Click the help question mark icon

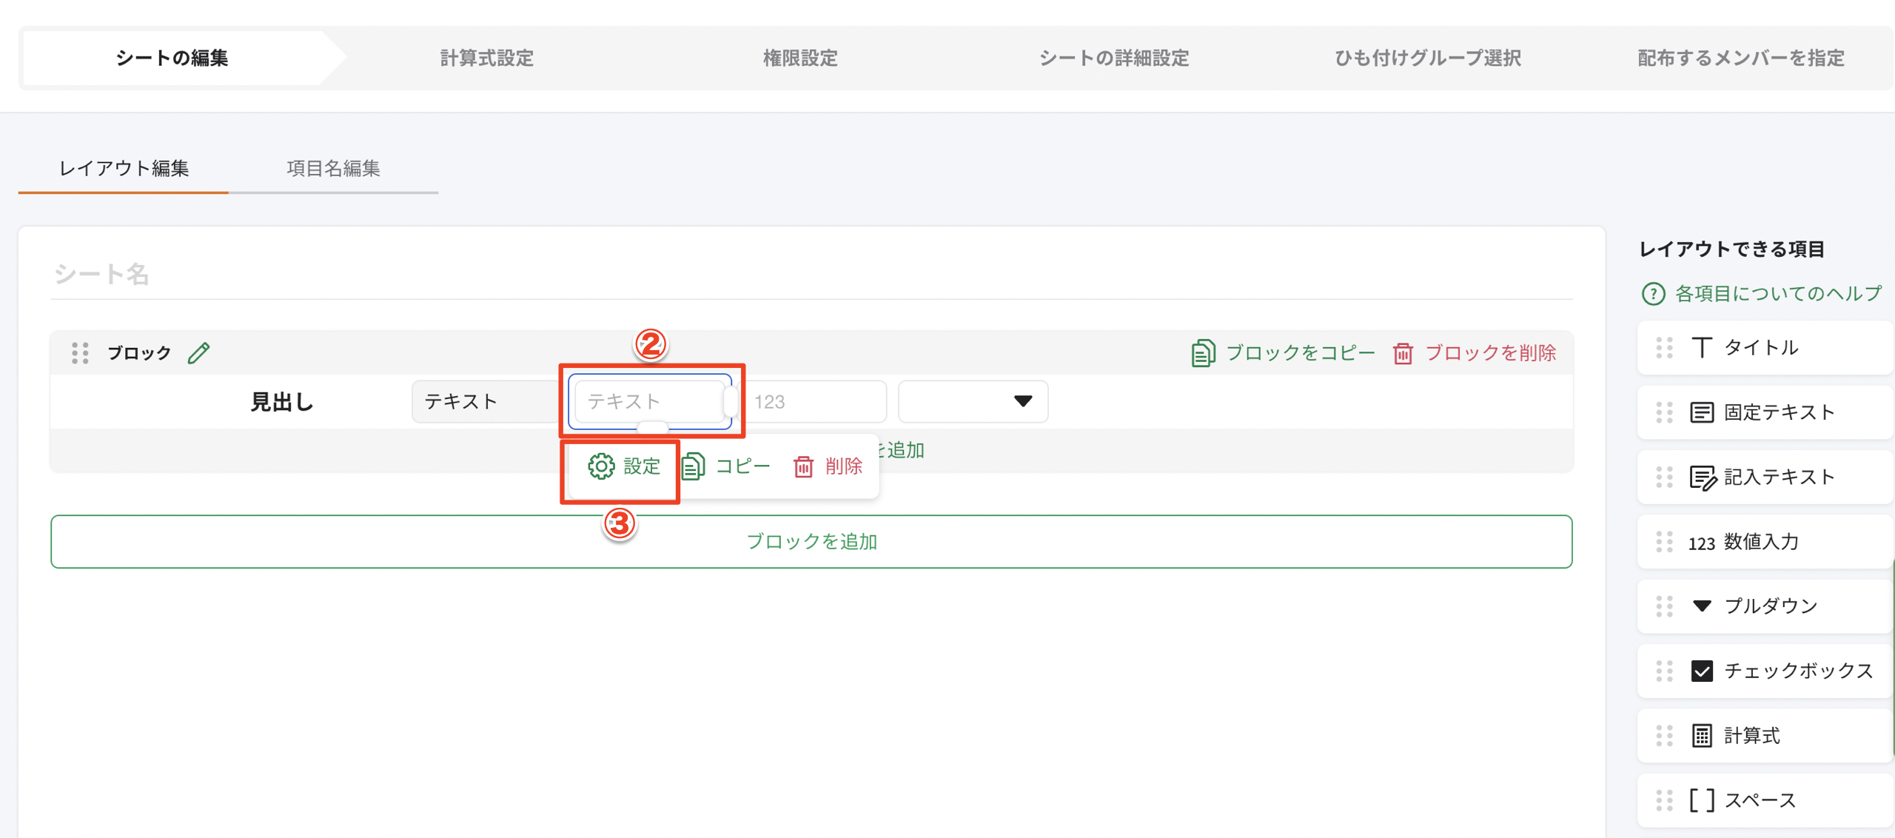tap(1653, 294)
